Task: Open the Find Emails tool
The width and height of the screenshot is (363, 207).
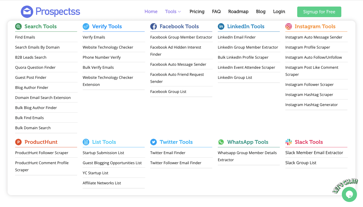Action: coord(25,37)
